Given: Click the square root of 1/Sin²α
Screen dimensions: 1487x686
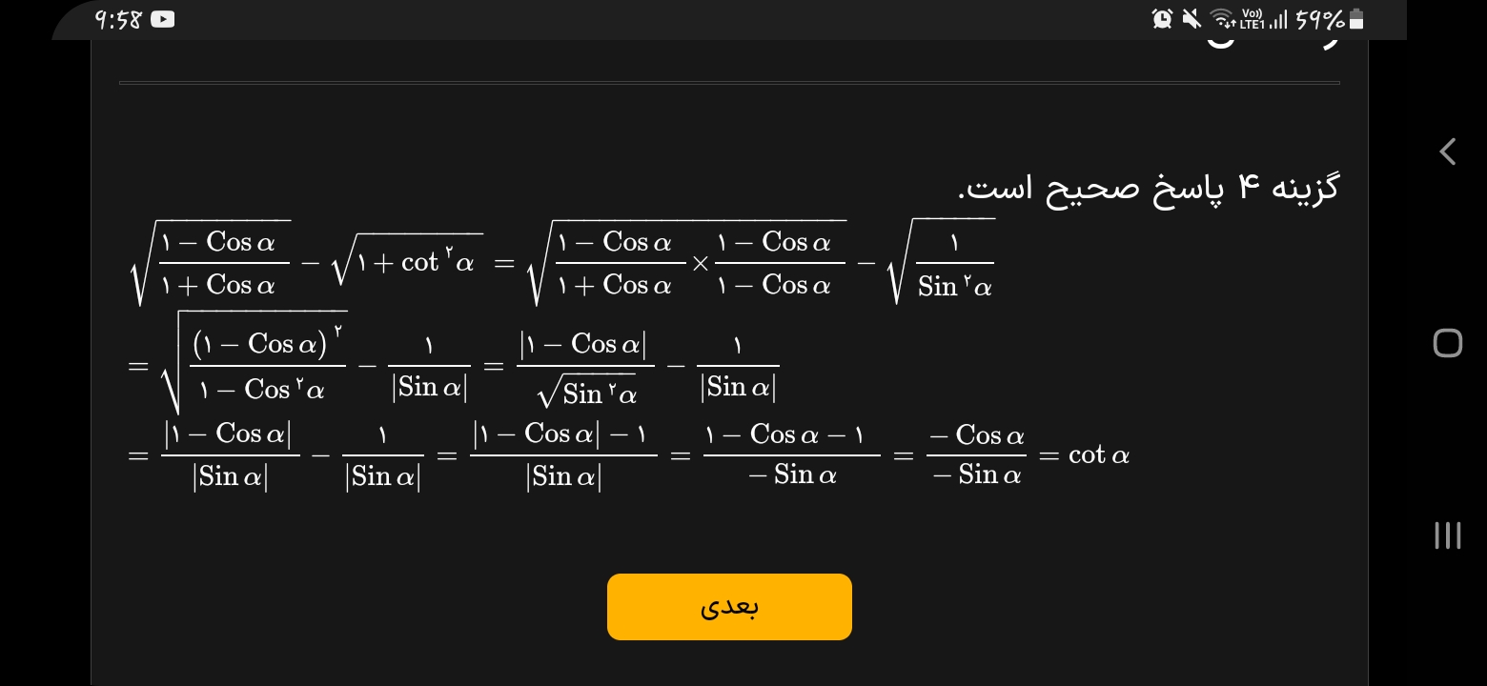Looking at the screenshot, I should pos(940,262).
